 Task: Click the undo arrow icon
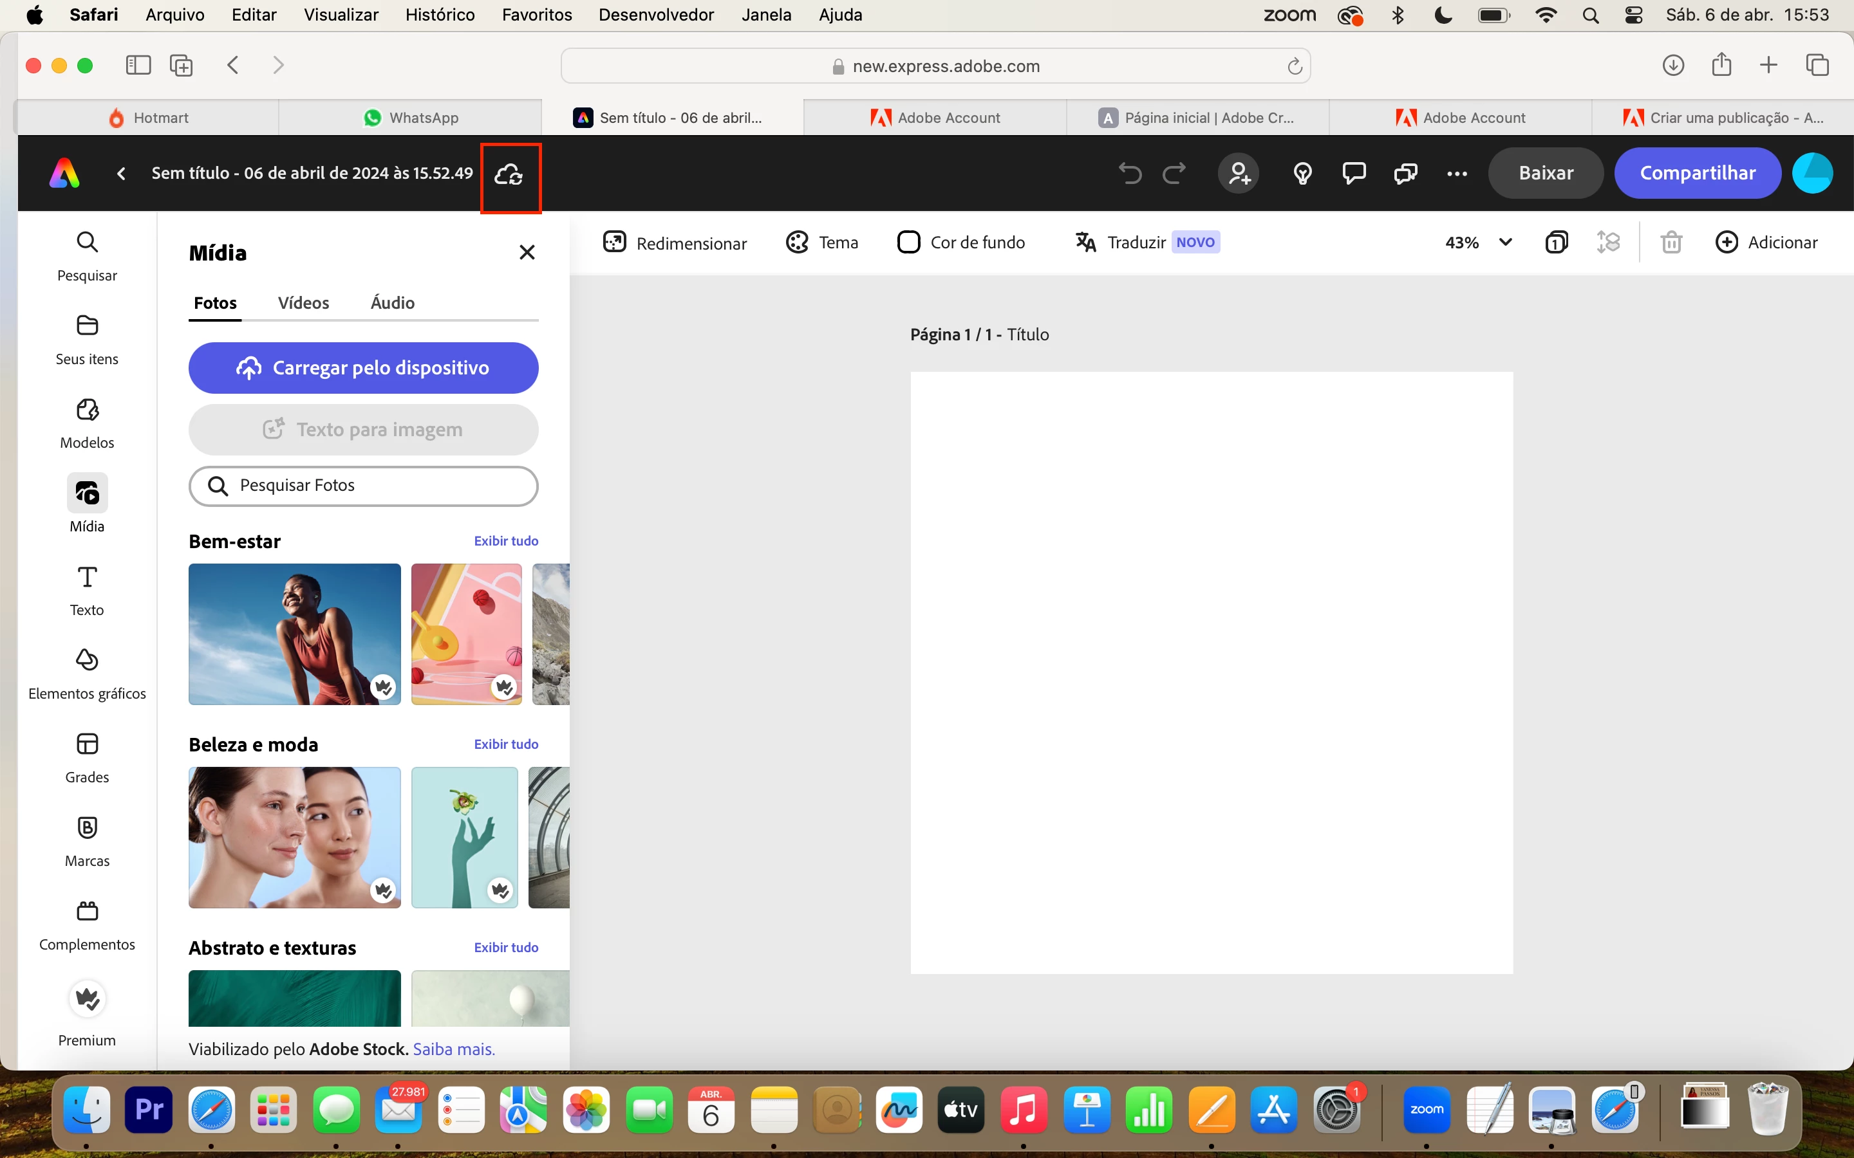pyautogui.click(x=1129, y=173)
